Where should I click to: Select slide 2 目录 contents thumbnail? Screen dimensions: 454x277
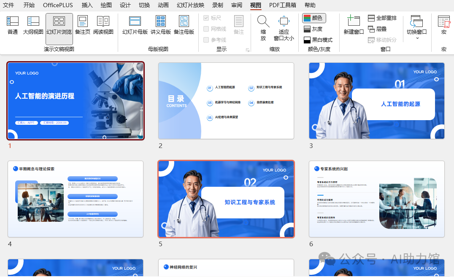point(226,101)
